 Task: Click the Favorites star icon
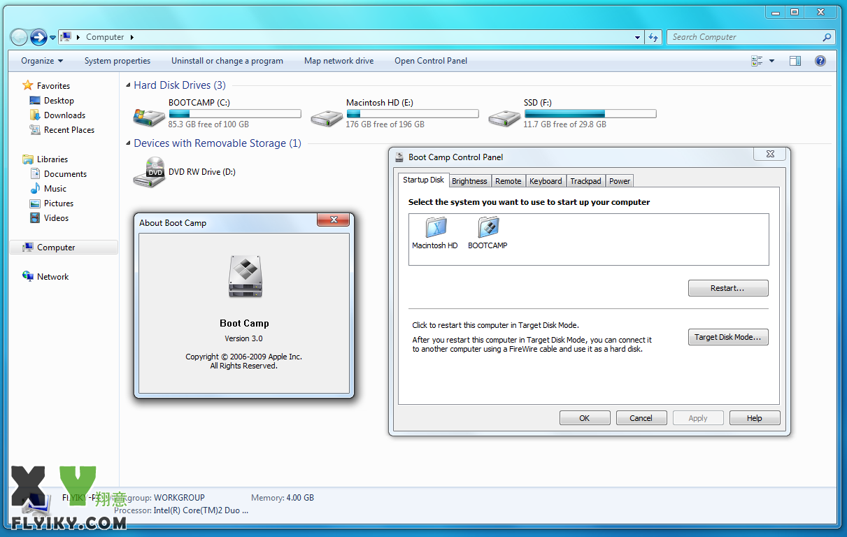pyautogui.click(x=28, y=85)
